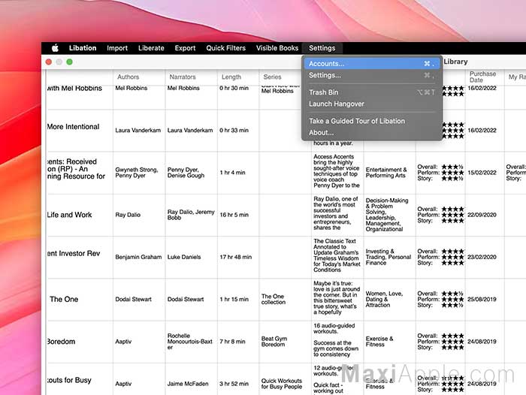Screen dimensions: 526x395
Task: Sort by the Narrators column header
Action: point(191,77)
